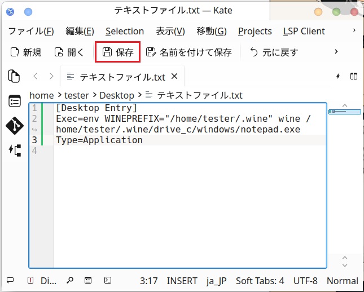Open the UTF-8 encoding selector
Screen dimensions: 364x292
(x=305, y=281)
